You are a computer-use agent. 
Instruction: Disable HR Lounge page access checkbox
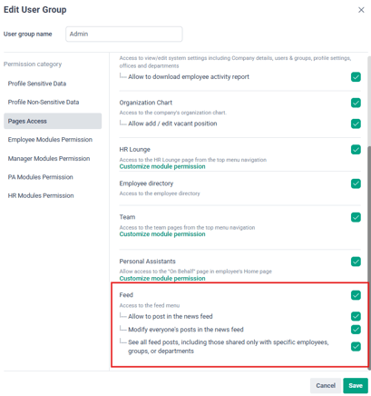356,150
